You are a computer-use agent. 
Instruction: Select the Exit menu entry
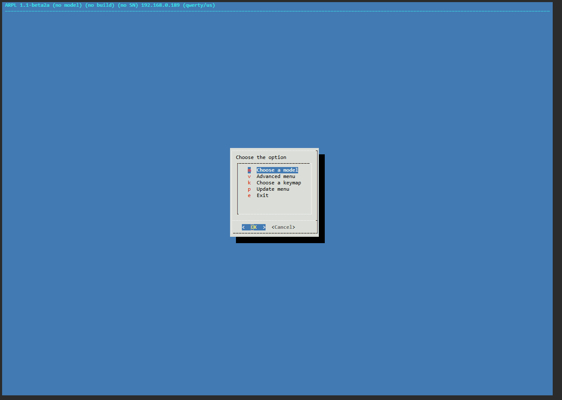tap(262, 195)
